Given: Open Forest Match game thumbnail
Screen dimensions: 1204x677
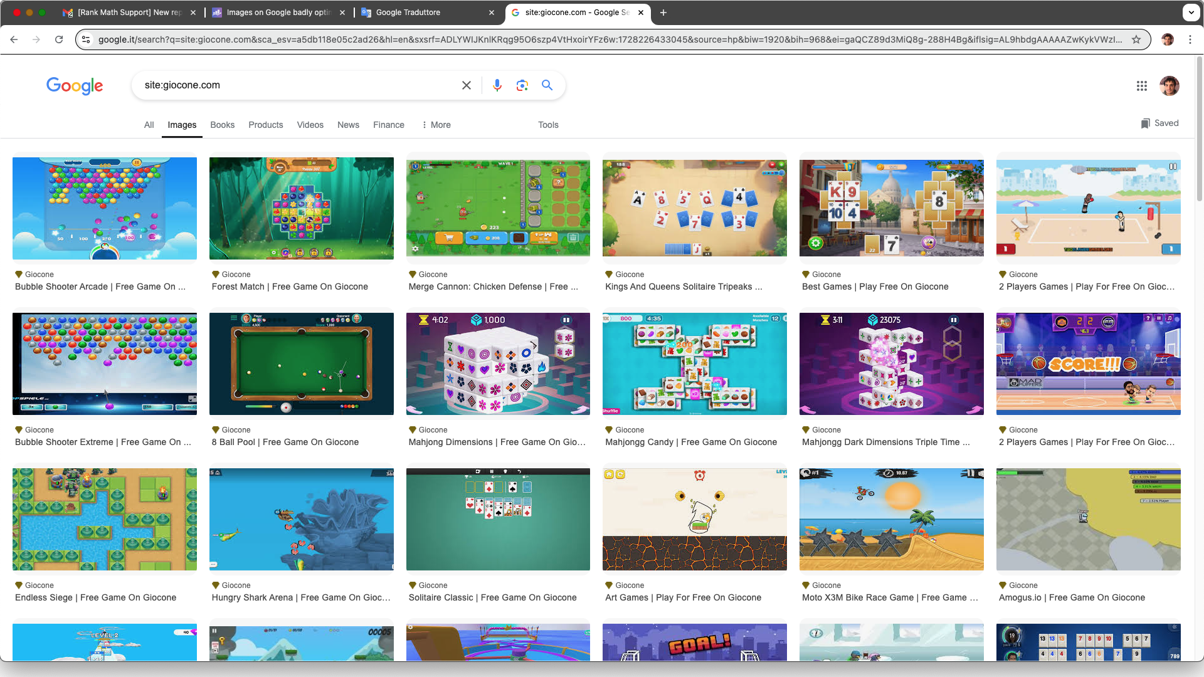Looking at the screenshot, I should pos(302,208).
